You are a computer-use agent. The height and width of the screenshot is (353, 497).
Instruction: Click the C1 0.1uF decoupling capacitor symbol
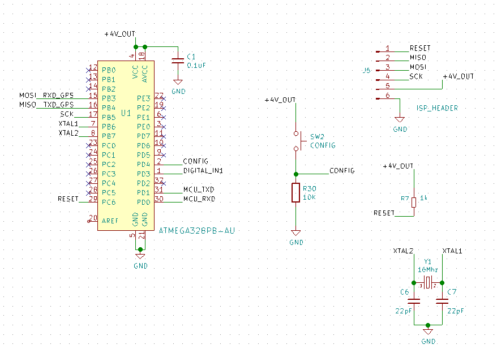point(178,59)
